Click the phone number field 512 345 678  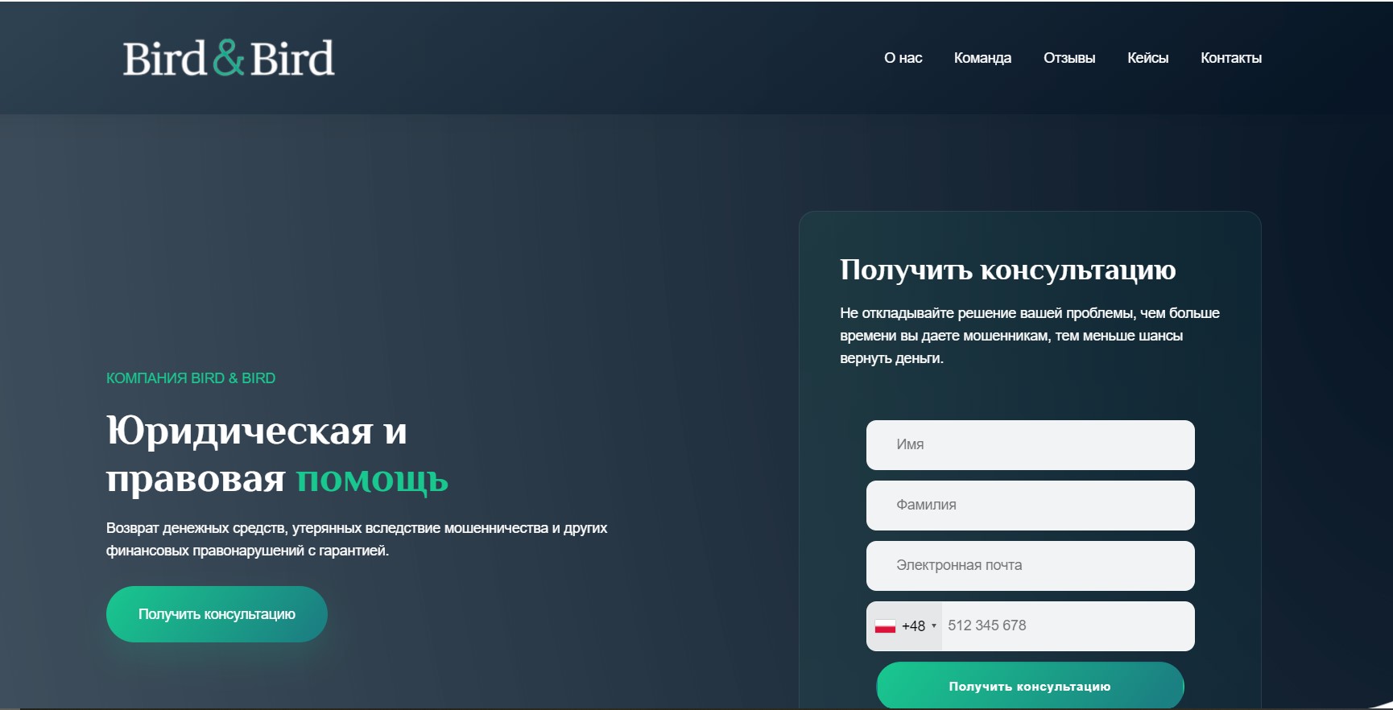pos(1068,625)
